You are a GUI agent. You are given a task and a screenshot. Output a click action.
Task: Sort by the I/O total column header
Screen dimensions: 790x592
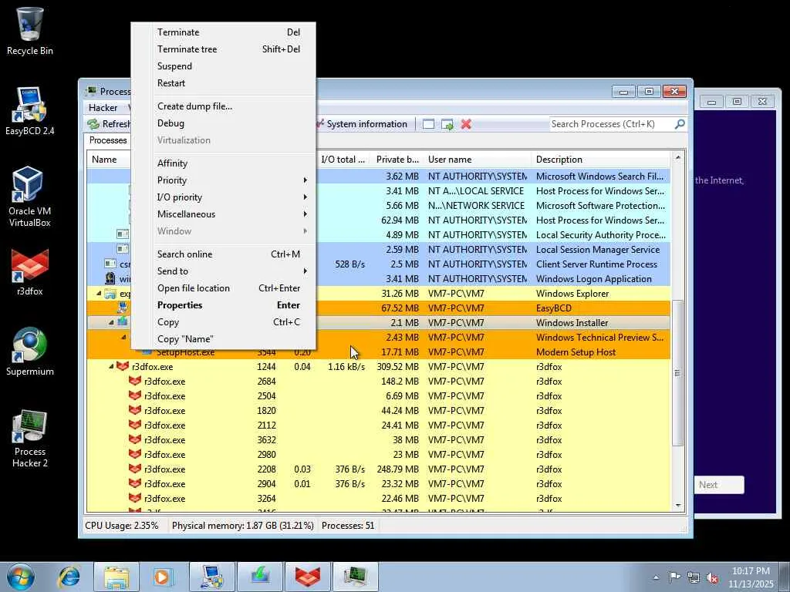coord(343,160)
